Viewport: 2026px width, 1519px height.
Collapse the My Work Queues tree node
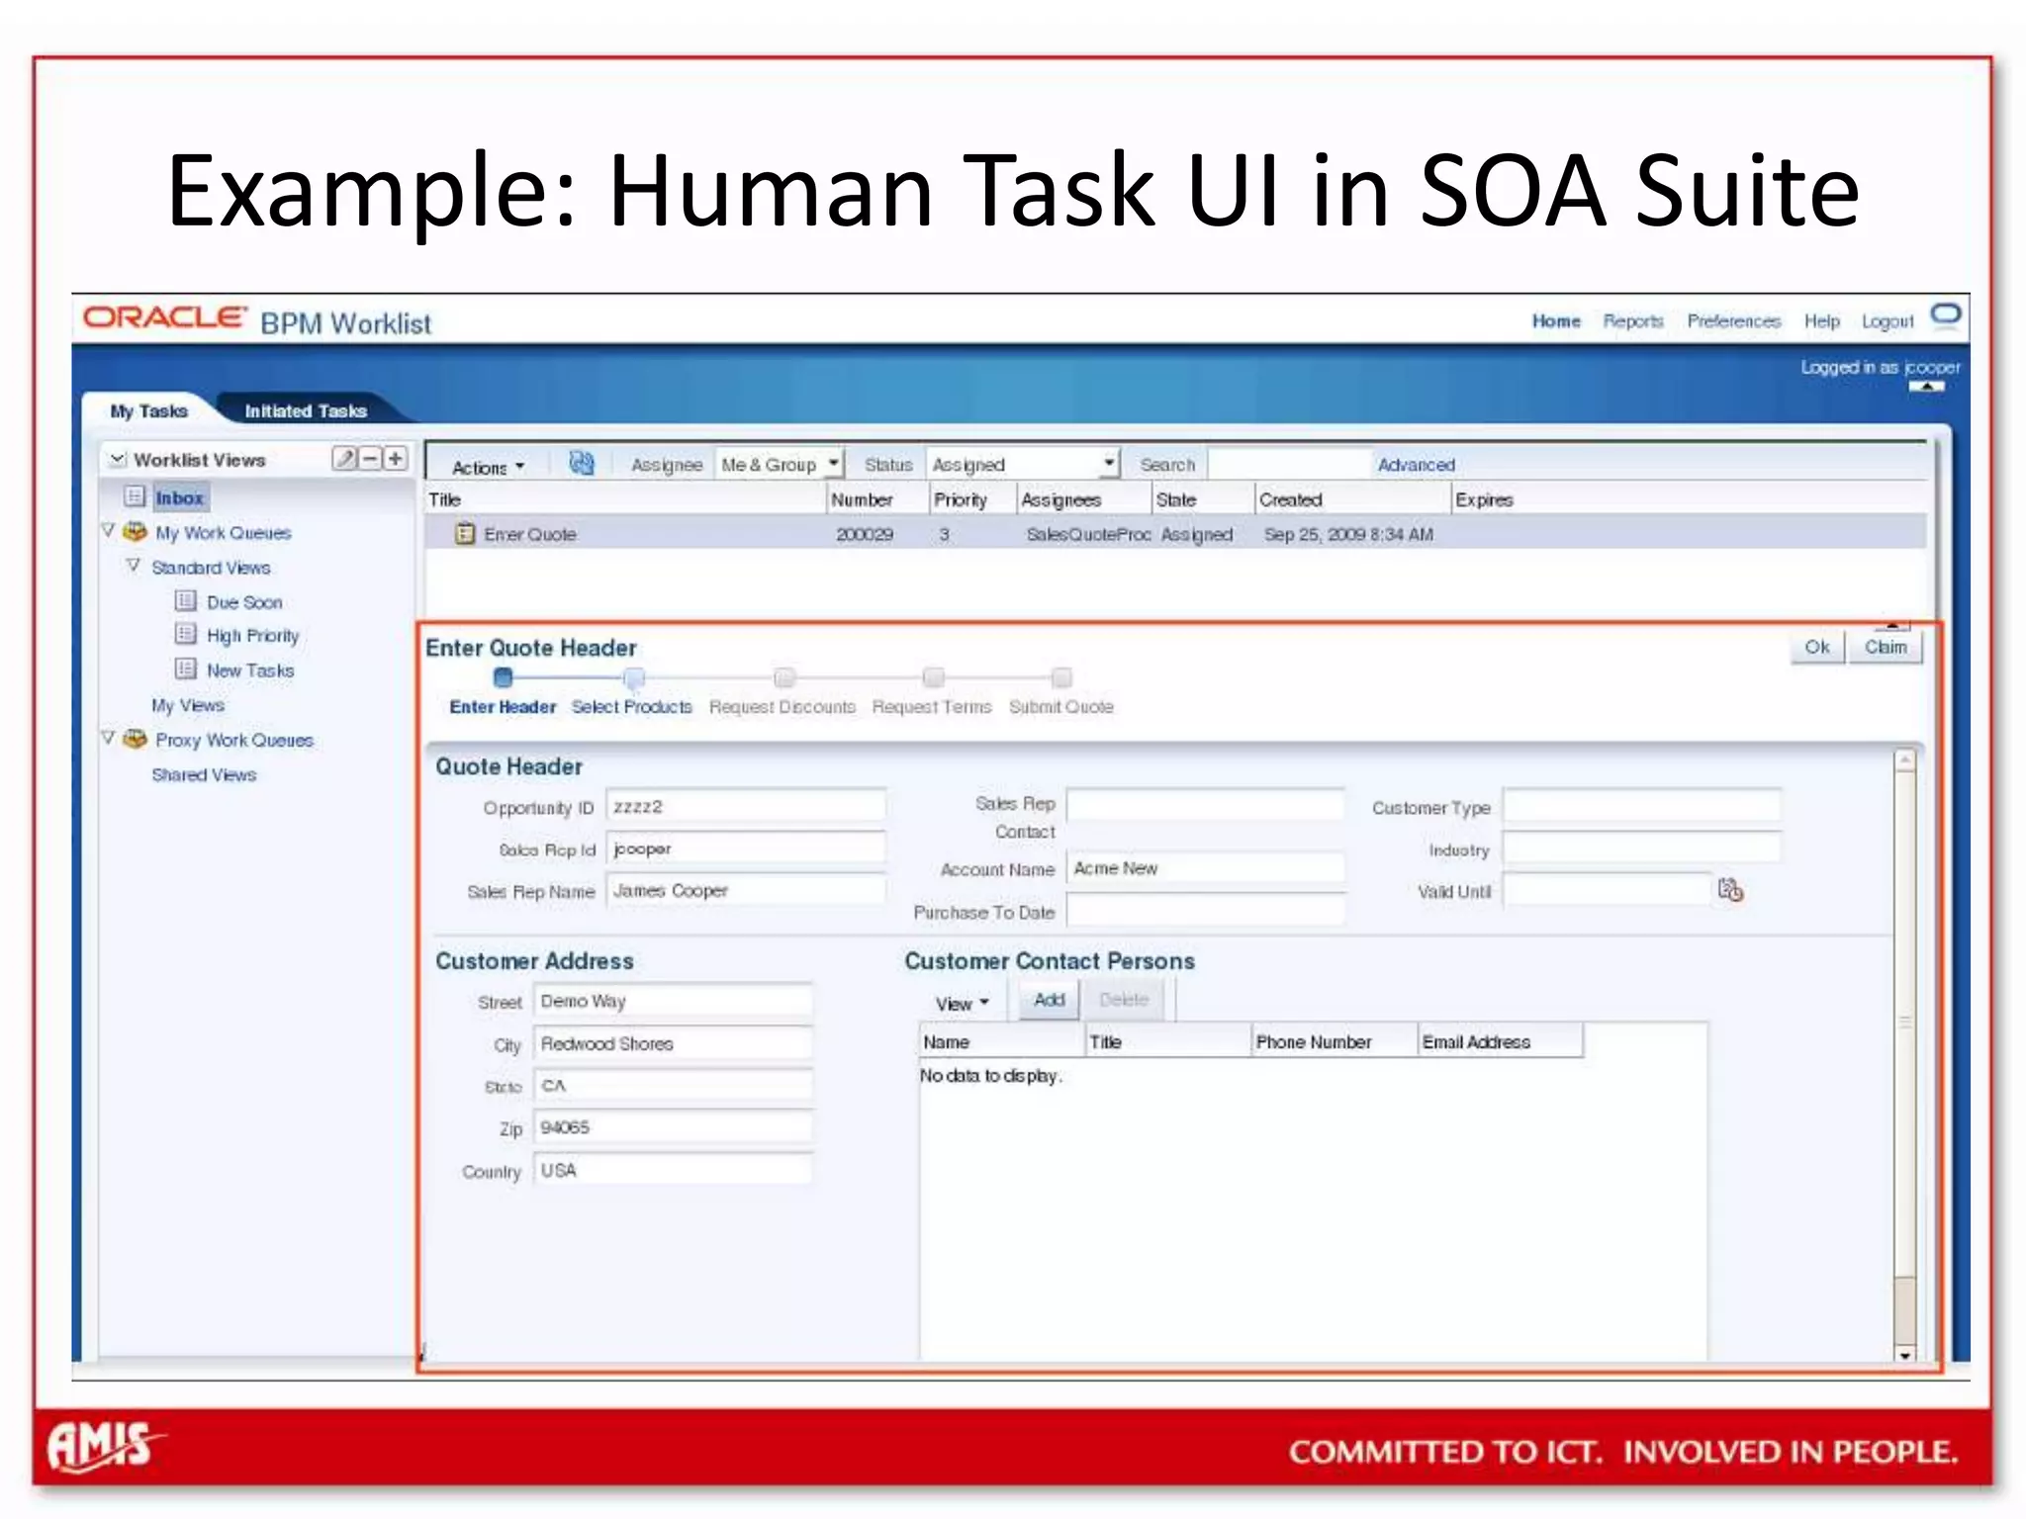(109, 531)
